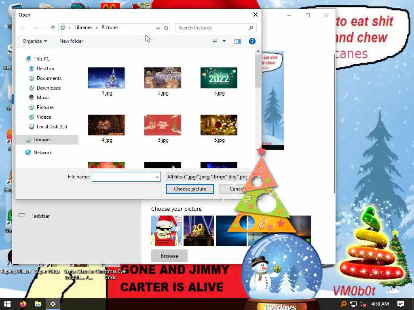414x310 pixels.
Task: Click the Choose picture button
Action: [x=190, y=189]
